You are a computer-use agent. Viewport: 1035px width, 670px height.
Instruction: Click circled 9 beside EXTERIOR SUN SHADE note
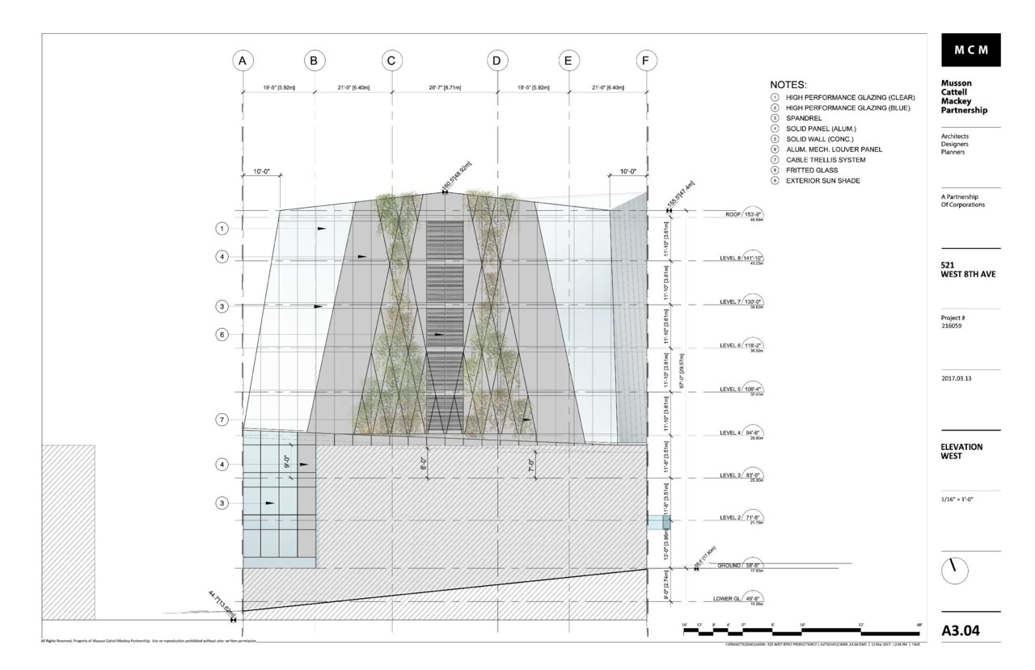point(775,181)
